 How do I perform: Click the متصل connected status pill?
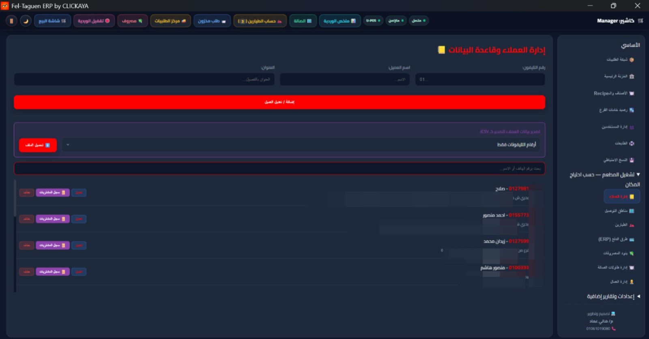coord(419,21)
